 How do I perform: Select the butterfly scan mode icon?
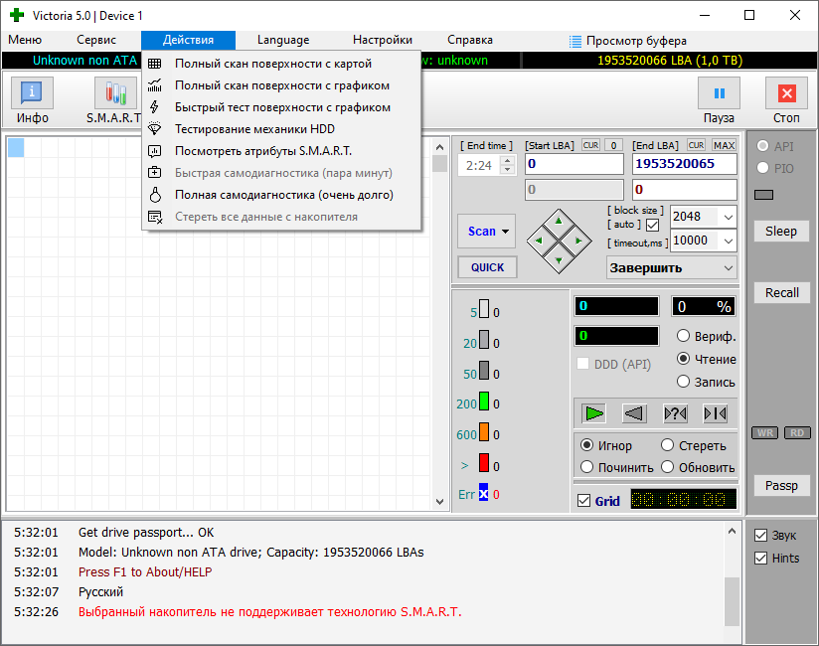coord(715,413)
